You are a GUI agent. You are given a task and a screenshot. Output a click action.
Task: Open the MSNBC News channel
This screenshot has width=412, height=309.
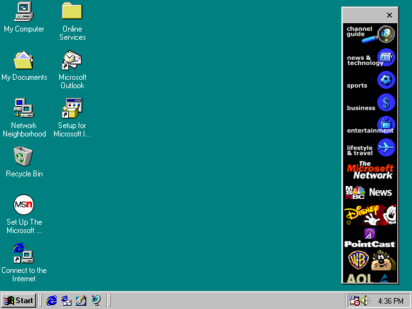click(x=370, y=192)
